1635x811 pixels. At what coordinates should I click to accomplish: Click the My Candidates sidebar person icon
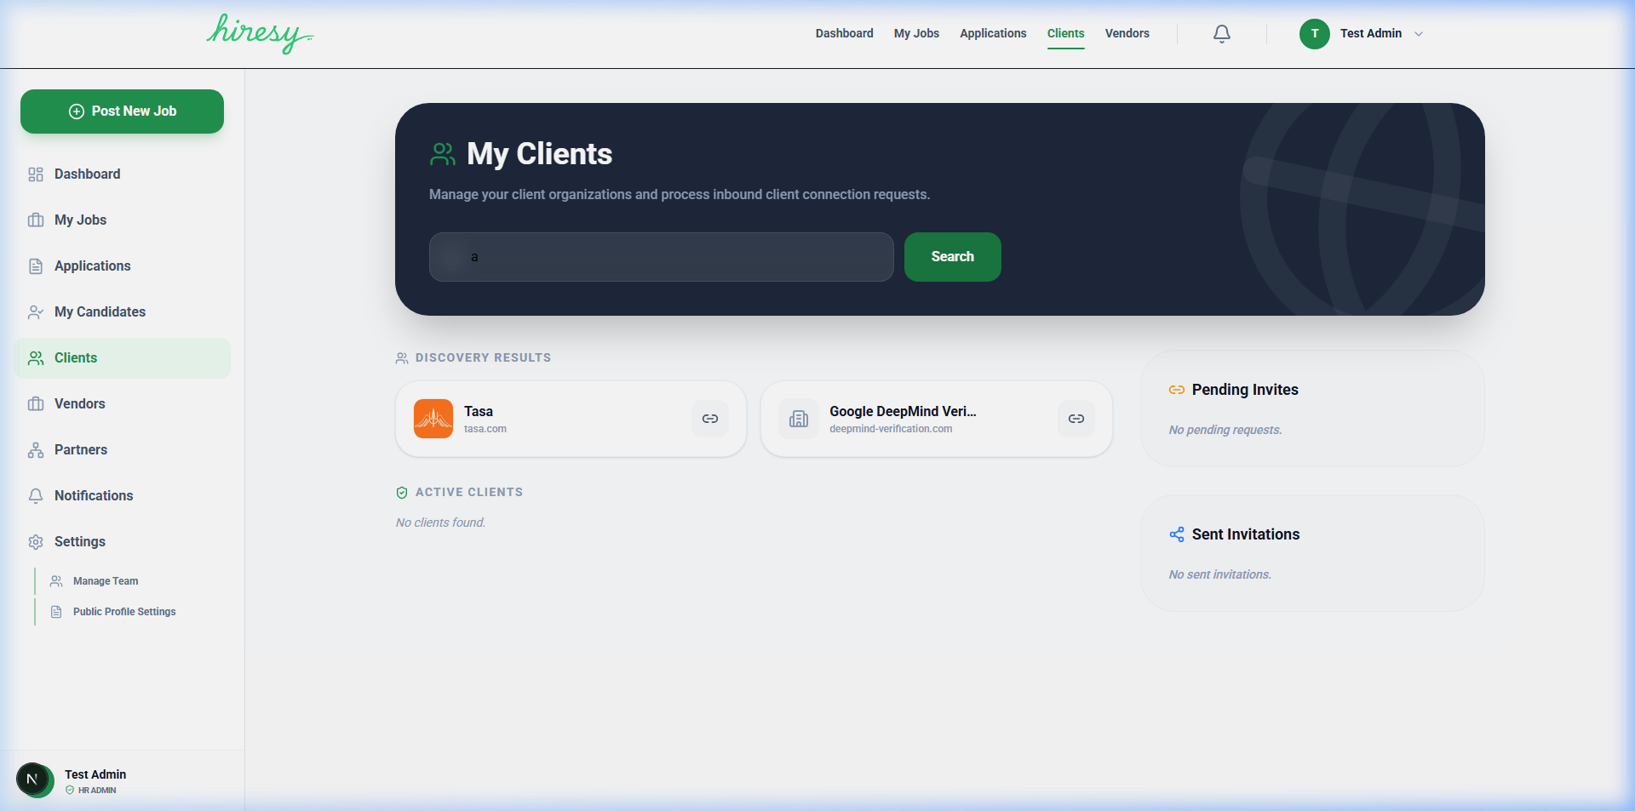36,312
